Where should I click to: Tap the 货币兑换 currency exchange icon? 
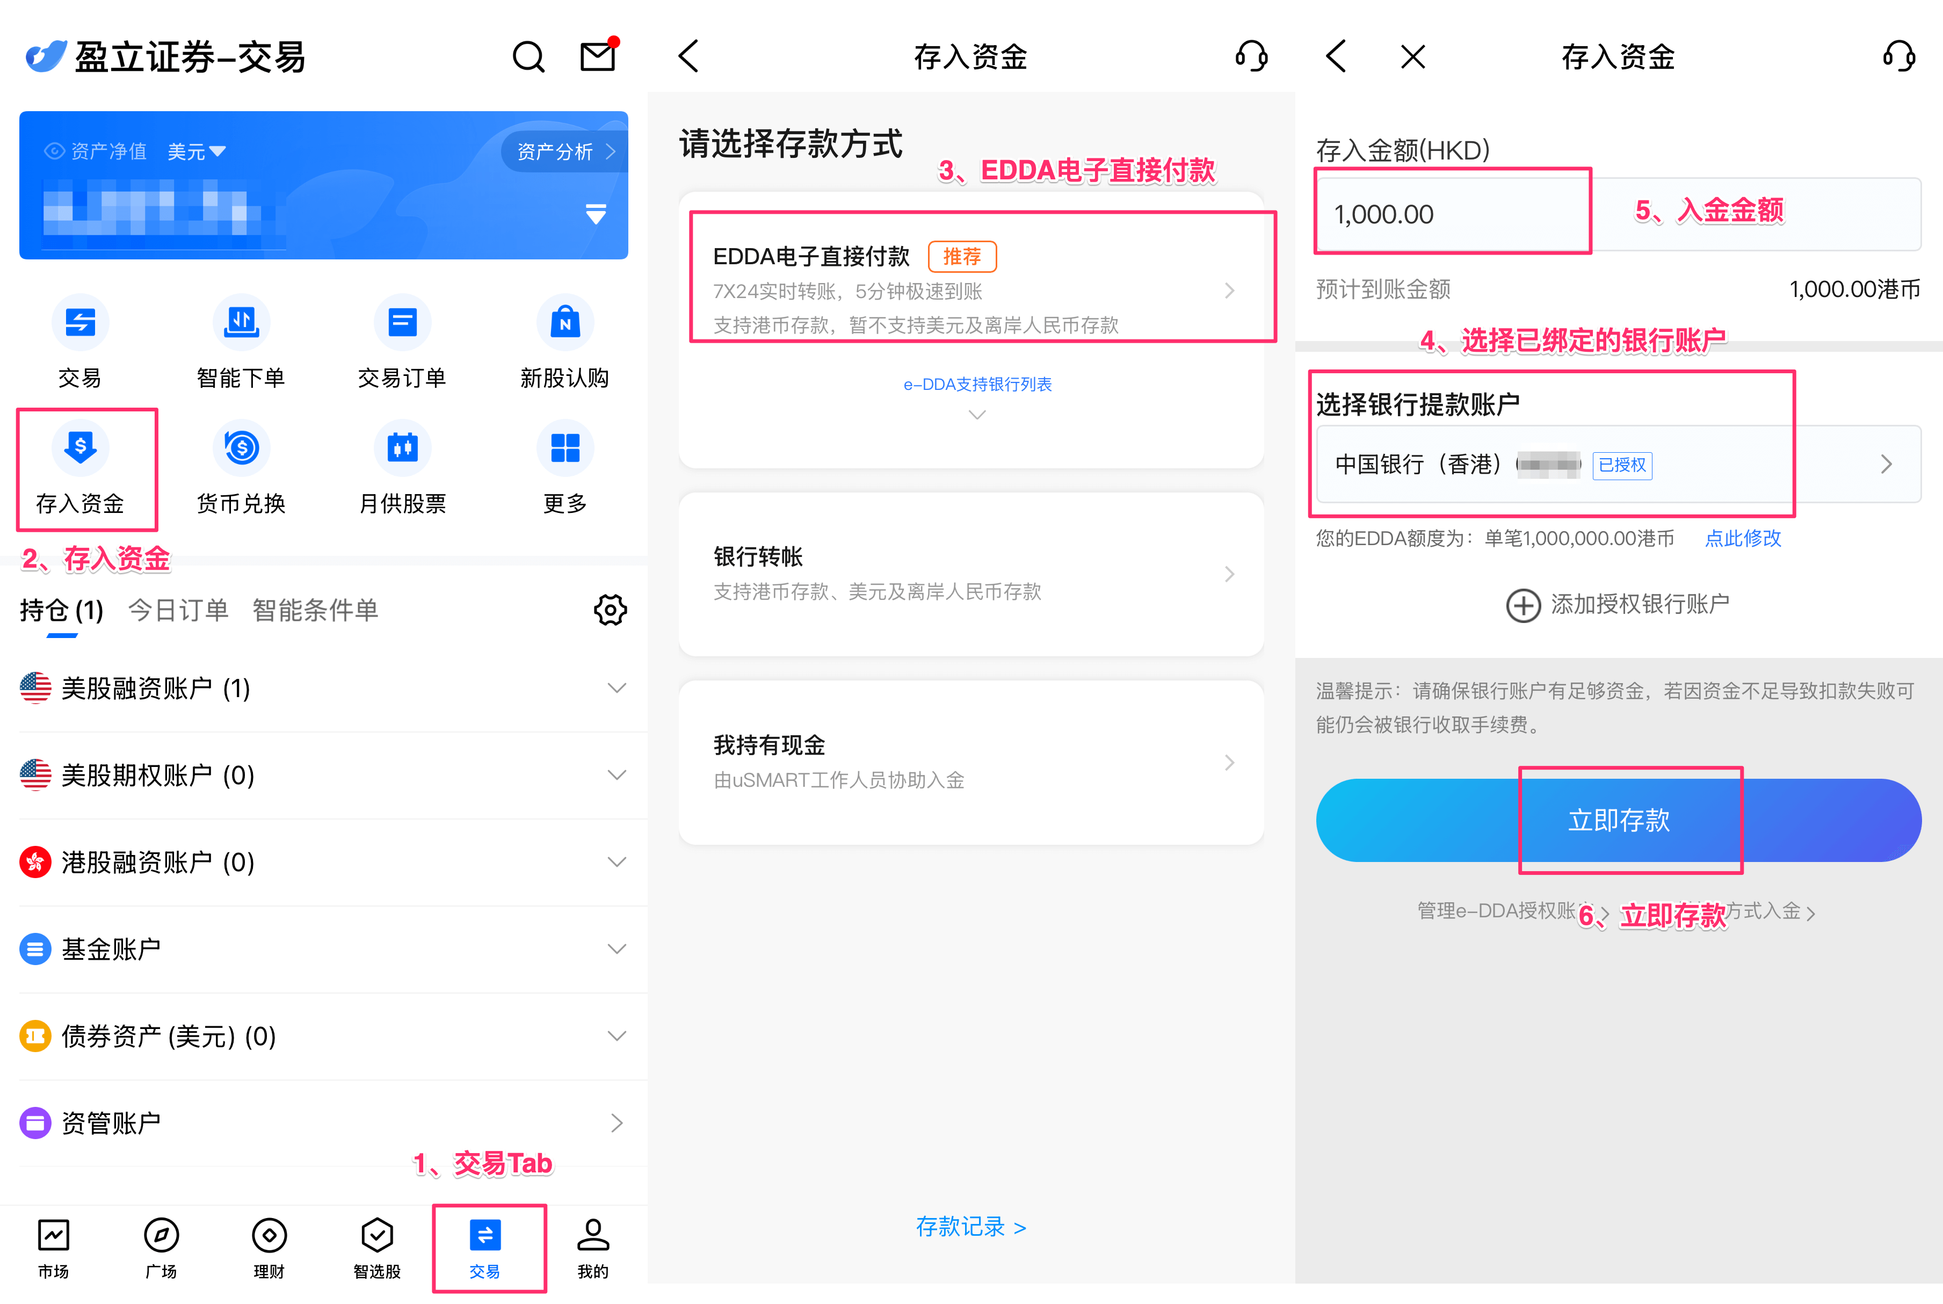(241, 448)
